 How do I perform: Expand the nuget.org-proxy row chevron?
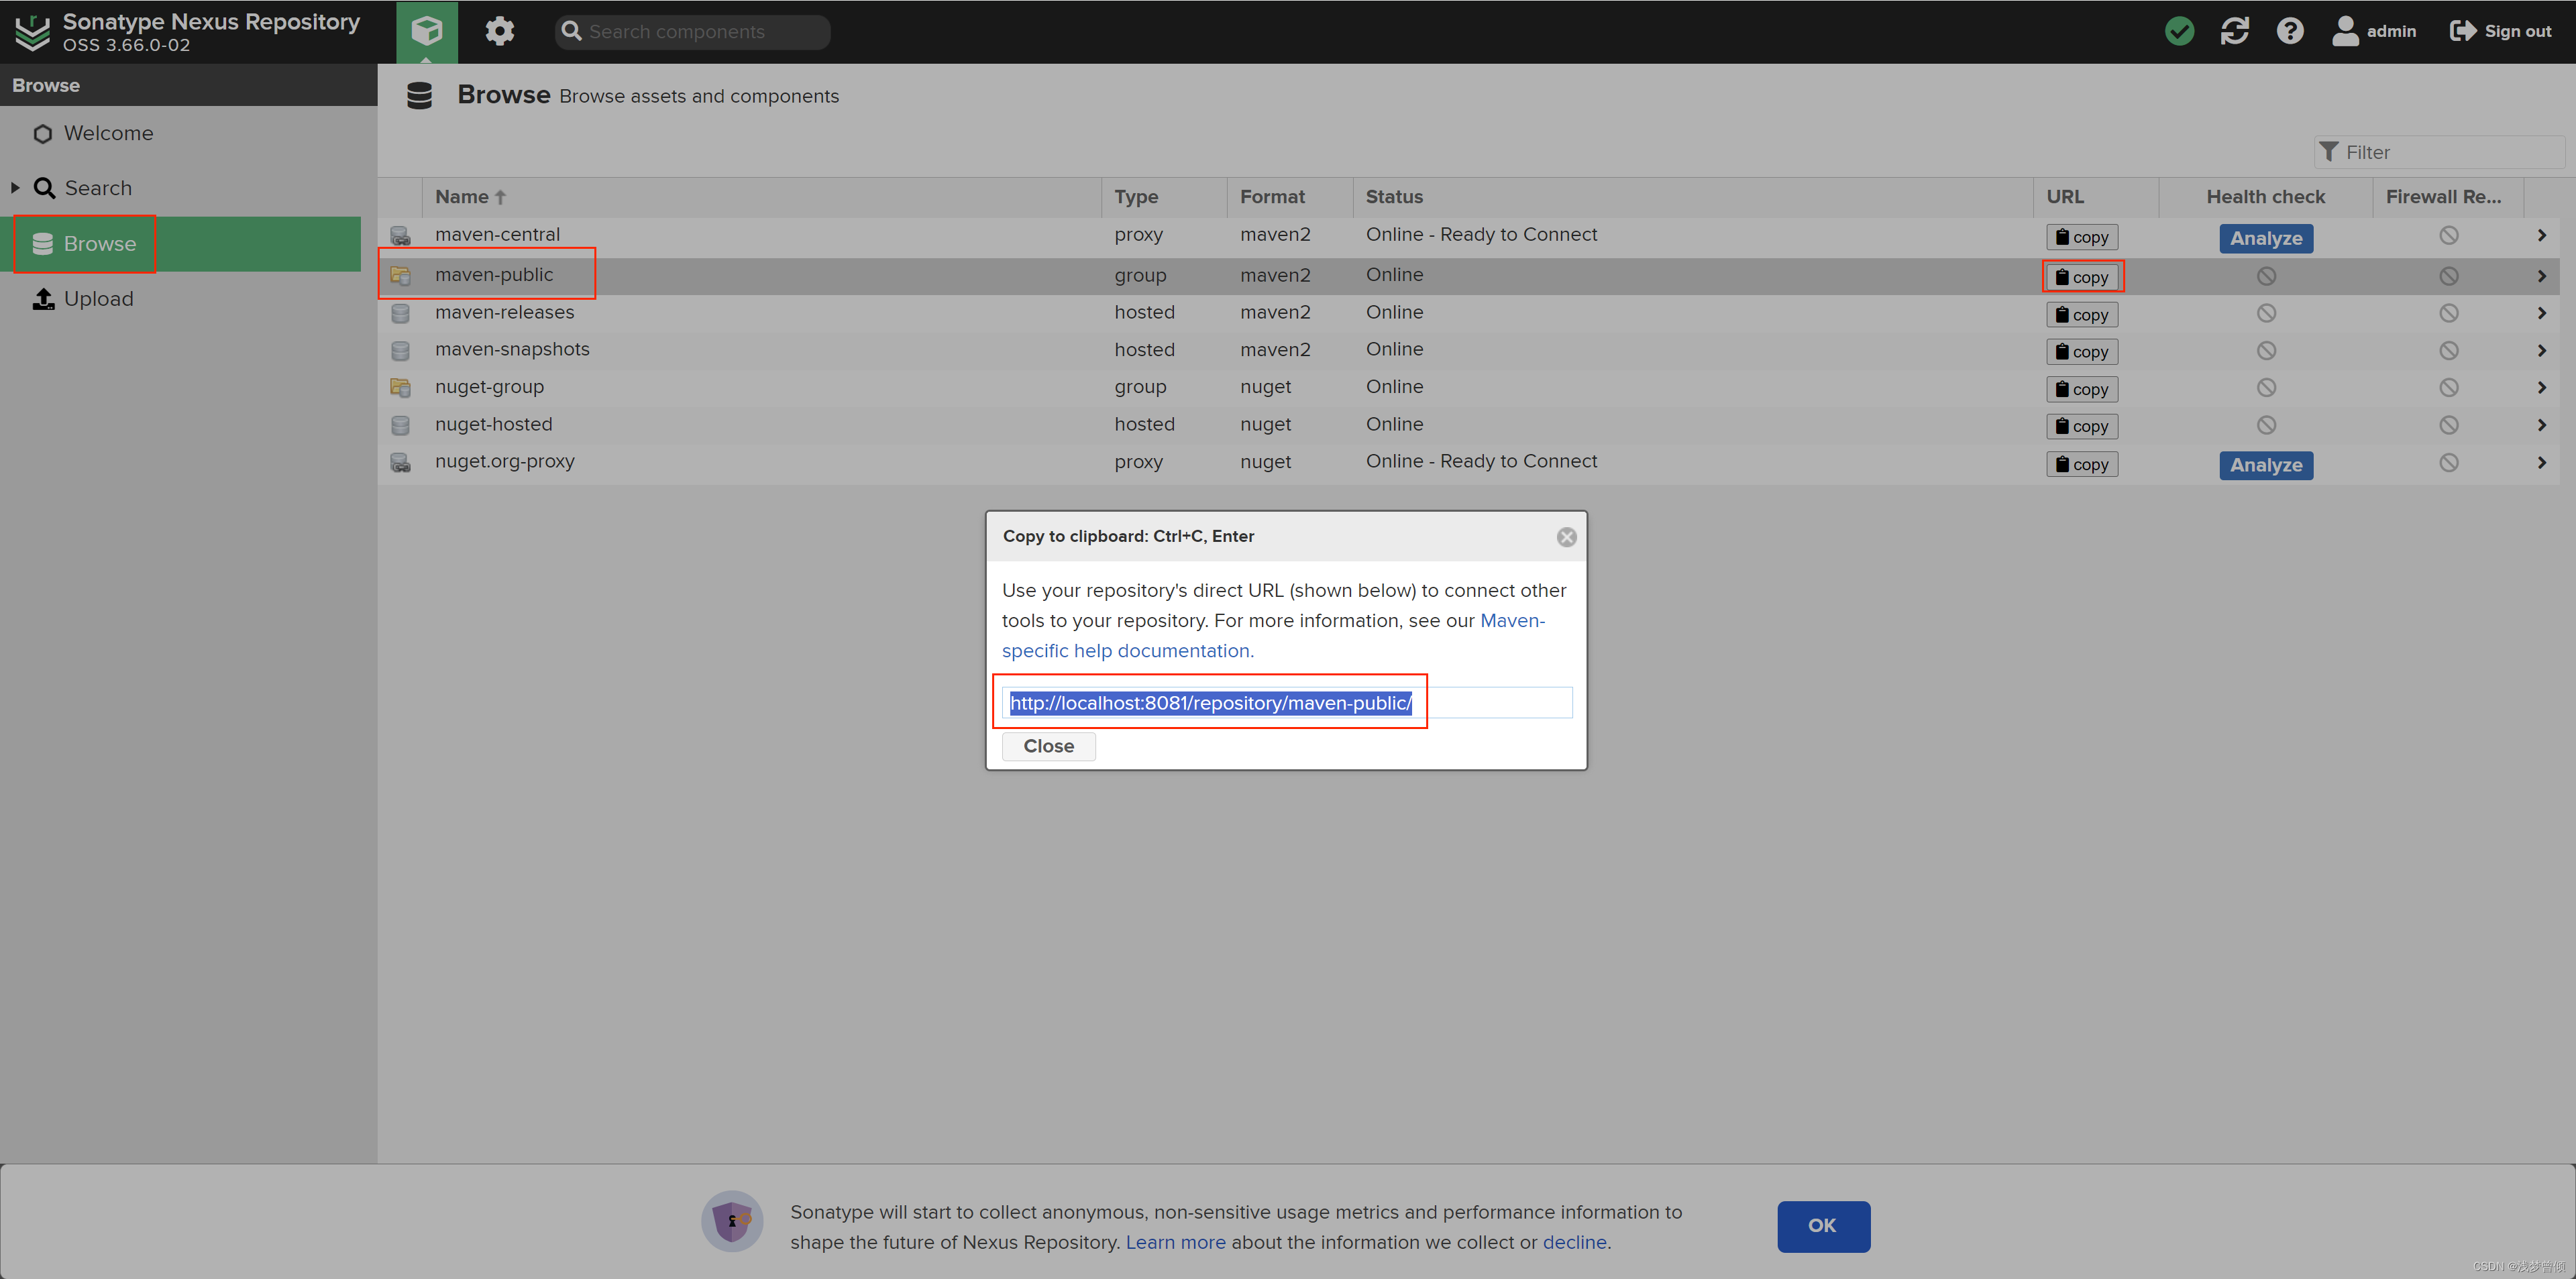pos(2541,463)
